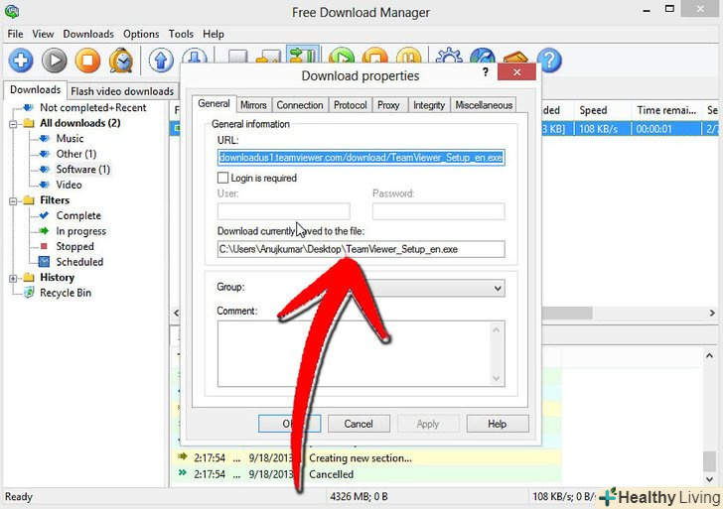
Task: Select the Complete filter
Action: (x=78, y=215)
